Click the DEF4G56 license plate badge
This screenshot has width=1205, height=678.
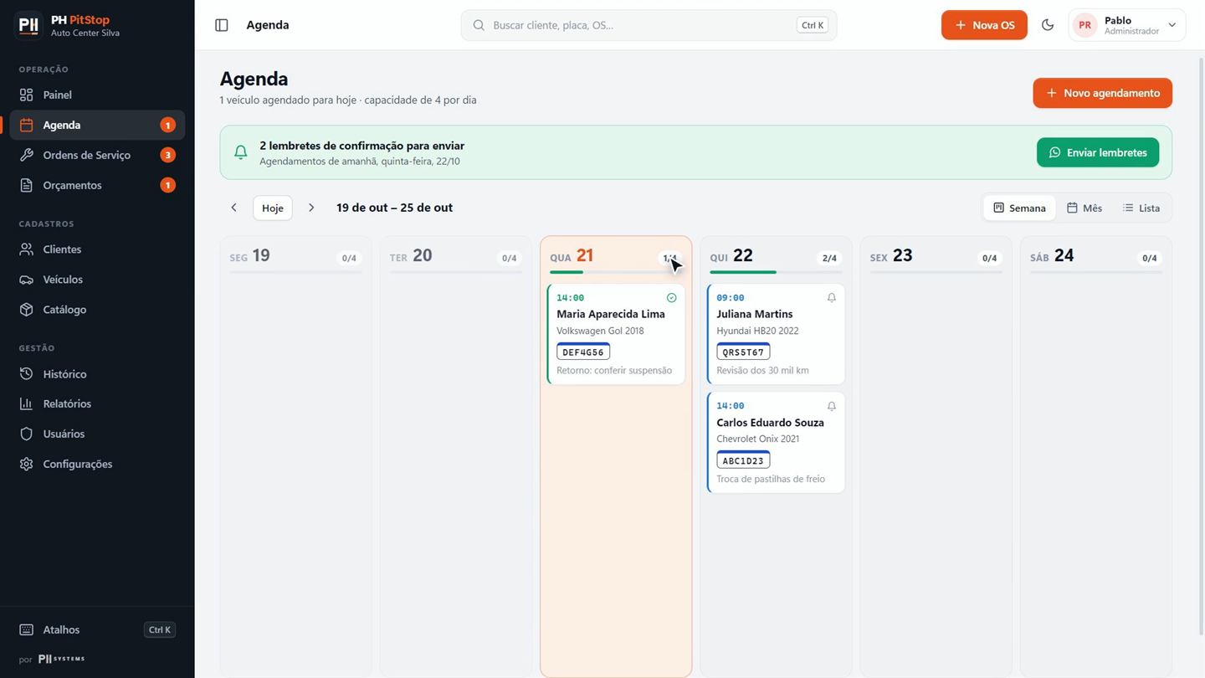(583, 352)
